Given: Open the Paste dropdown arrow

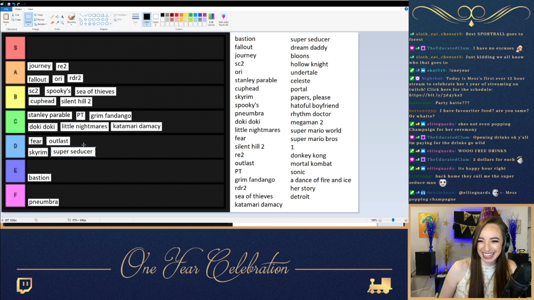Looking at the screenshot, I should 6,24.
